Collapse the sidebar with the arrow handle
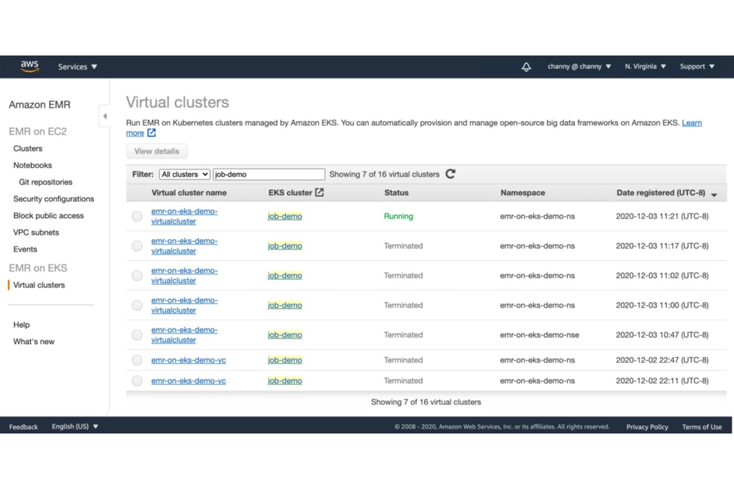 pos(105,116)
